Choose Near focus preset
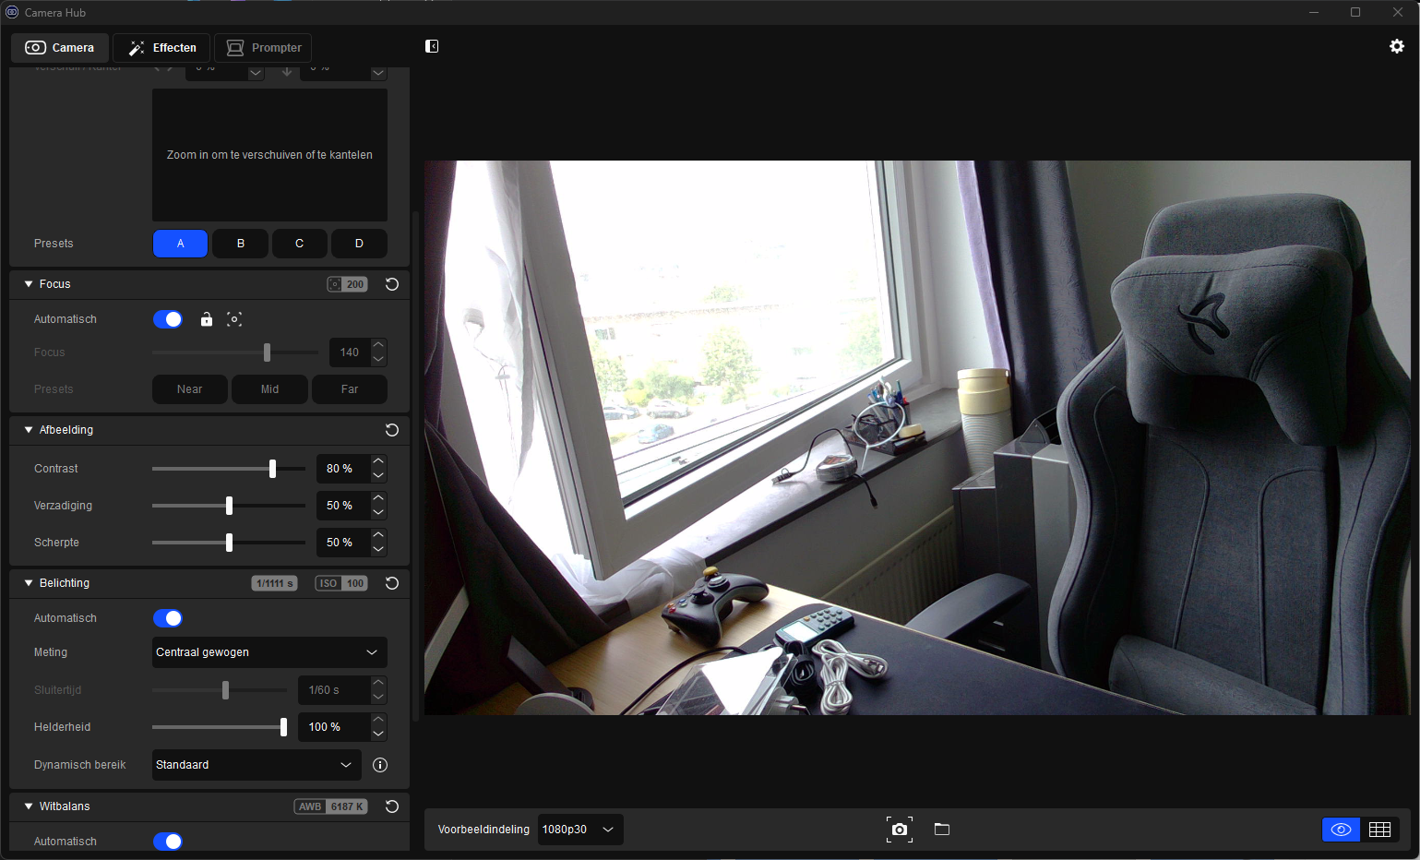 tap(189, 389)
